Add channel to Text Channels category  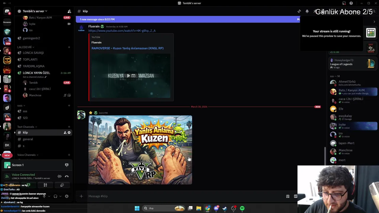coord(69,127)
